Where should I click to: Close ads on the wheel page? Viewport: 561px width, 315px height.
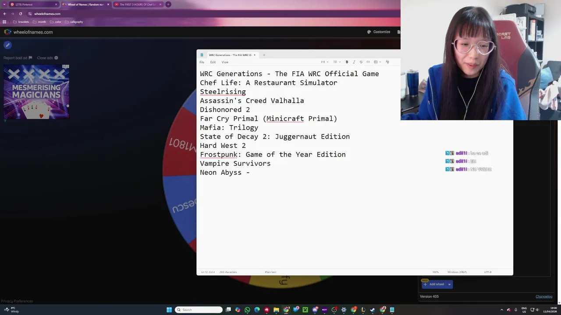click(x=48, y=58)
